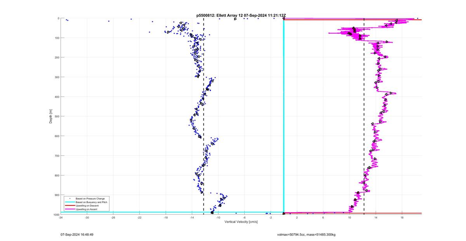Click the x-axis tick label '-26'

pos(113,218)
